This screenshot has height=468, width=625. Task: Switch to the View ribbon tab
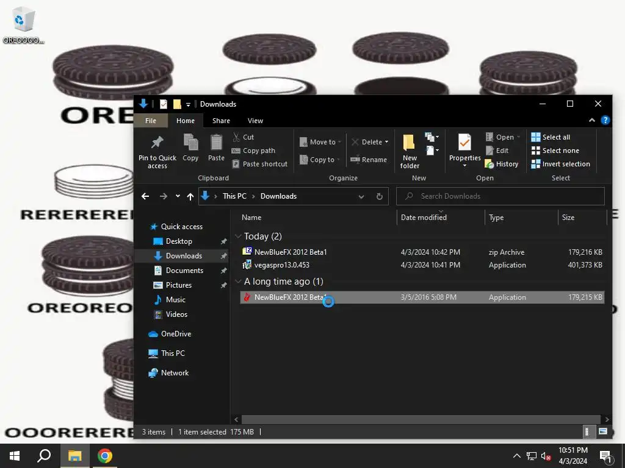255,121
